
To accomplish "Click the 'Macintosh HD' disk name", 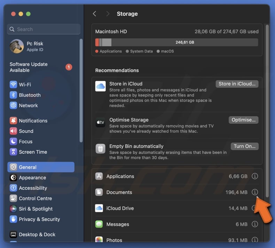I will click(x=111, y=32).
